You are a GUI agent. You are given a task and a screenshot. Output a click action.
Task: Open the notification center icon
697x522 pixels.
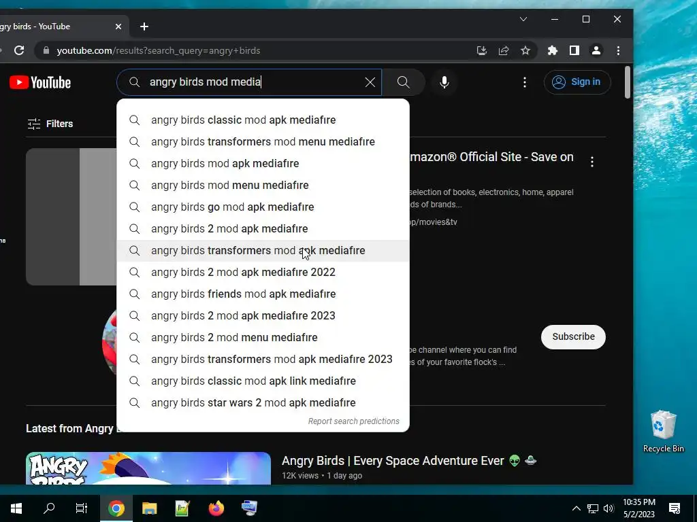click(675, 508)
